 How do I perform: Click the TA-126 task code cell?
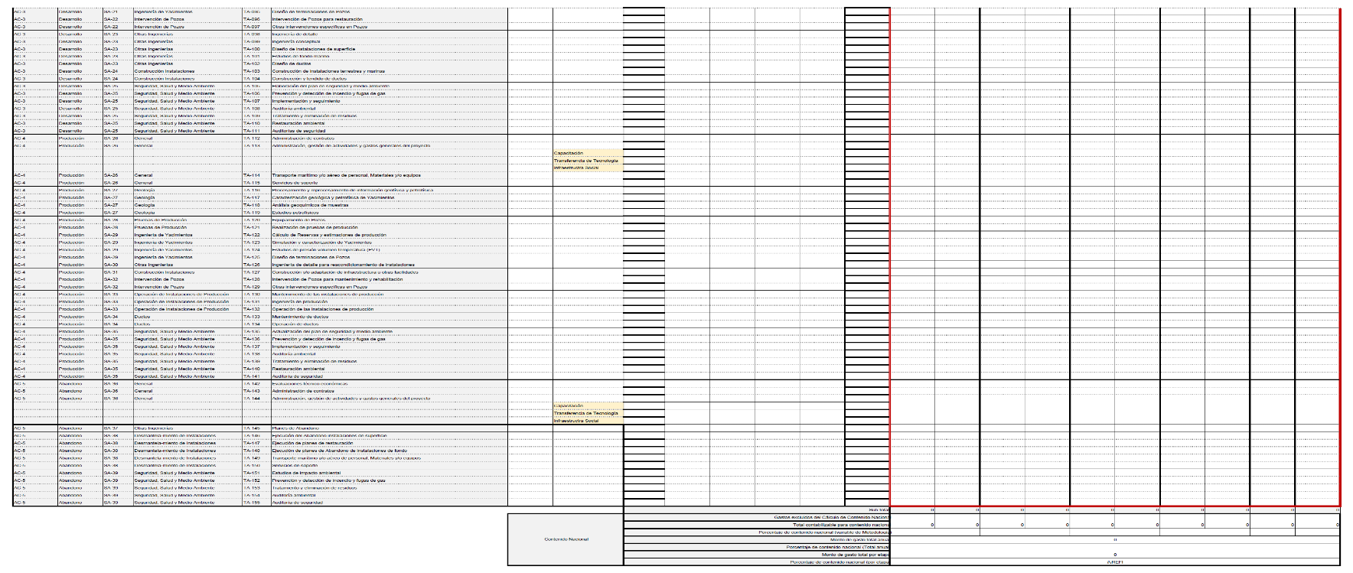[x=252, y=265]
